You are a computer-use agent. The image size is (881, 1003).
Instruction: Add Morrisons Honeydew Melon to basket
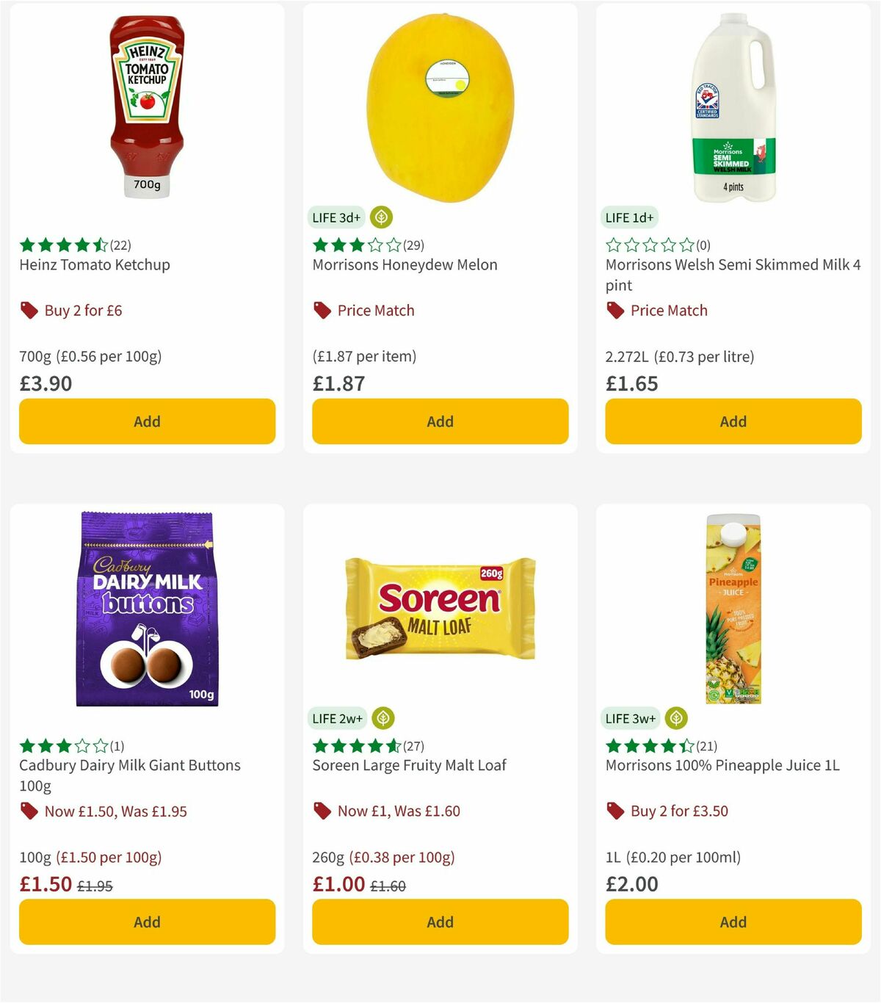click(x=440, y=421)
